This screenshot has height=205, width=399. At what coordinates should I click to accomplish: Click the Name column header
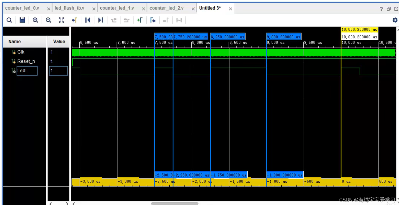tap(24, 42)
